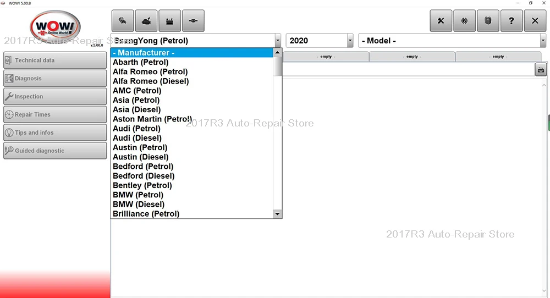Image resolution: width=550 pixels, height=298 pixels.
Task: Select Asia (Petrol)
Action: pos(192,100)
